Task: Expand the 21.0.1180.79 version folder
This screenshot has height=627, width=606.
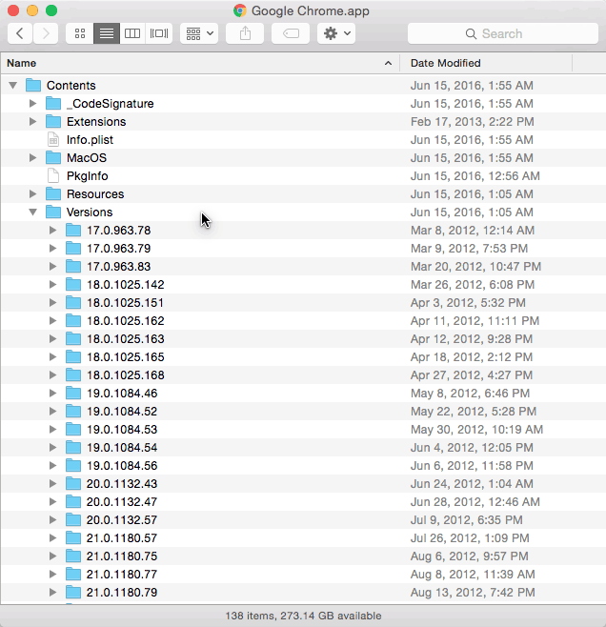Action: coord(52,592)
